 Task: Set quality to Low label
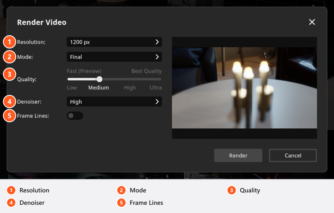72,87
